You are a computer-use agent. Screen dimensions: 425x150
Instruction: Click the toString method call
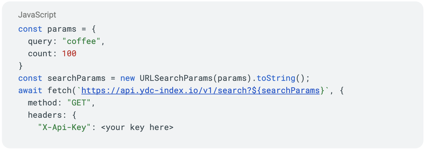click(x=276, y=78)
